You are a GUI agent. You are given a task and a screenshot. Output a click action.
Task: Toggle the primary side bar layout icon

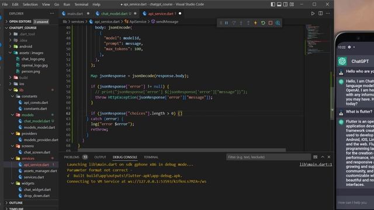click(273, 4)
